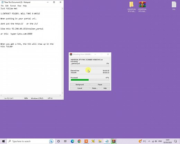The image size is (180, 144).
Task: Open network settings from system tray
Action: [x=153, y=141]
